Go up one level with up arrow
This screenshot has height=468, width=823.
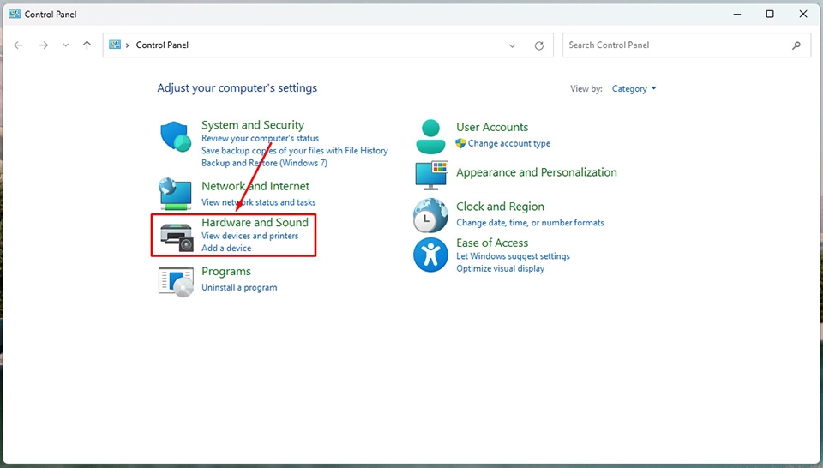click(x=87, y=45)
